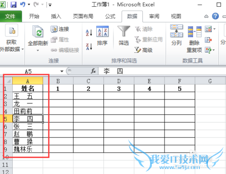Image resolution: width=226 pixels, height=174 pixels.
Task: Sort descending with the Z-A icon
Action: [89, 47]
